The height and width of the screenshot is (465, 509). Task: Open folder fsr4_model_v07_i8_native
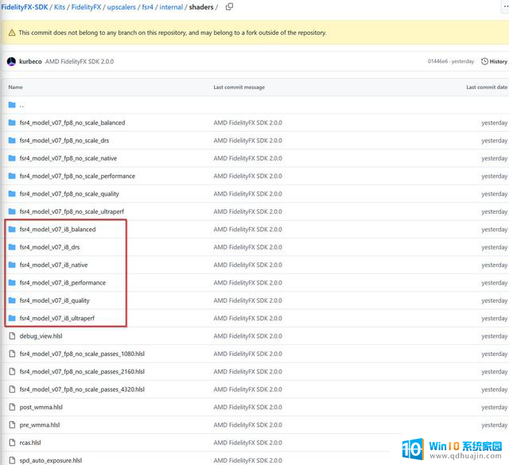(53, 265)
